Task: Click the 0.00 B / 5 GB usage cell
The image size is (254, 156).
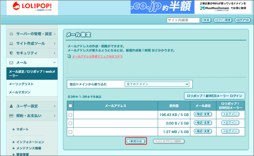Action: click(x=174, y=123)
